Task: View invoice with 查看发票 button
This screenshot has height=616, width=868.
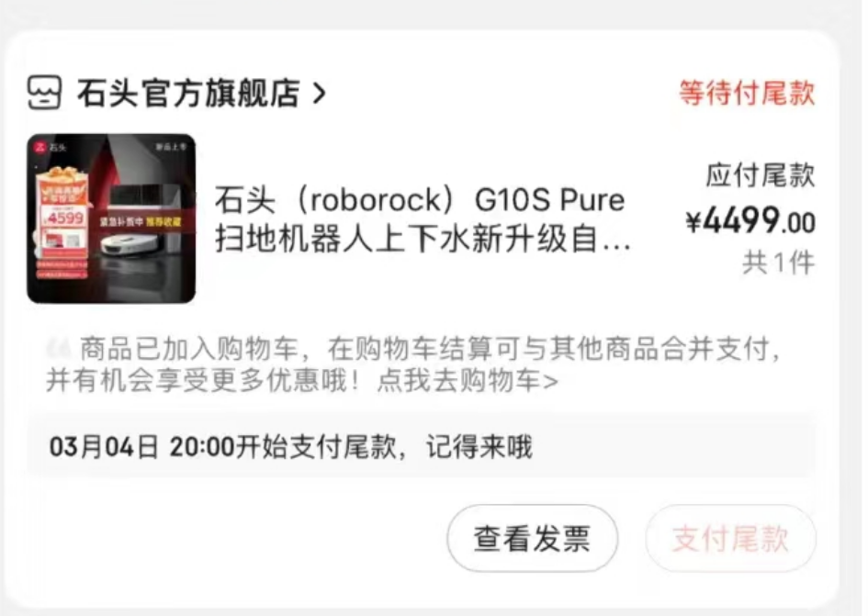Action: tap(532, 538)
